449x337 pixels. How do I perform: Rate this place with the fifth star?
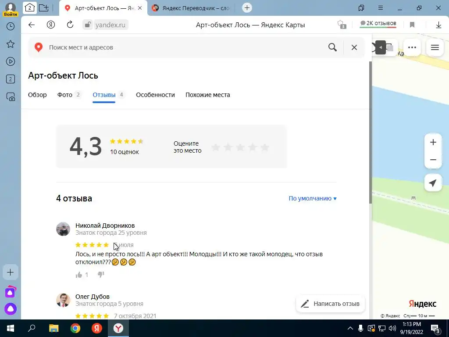click(265, 147)
